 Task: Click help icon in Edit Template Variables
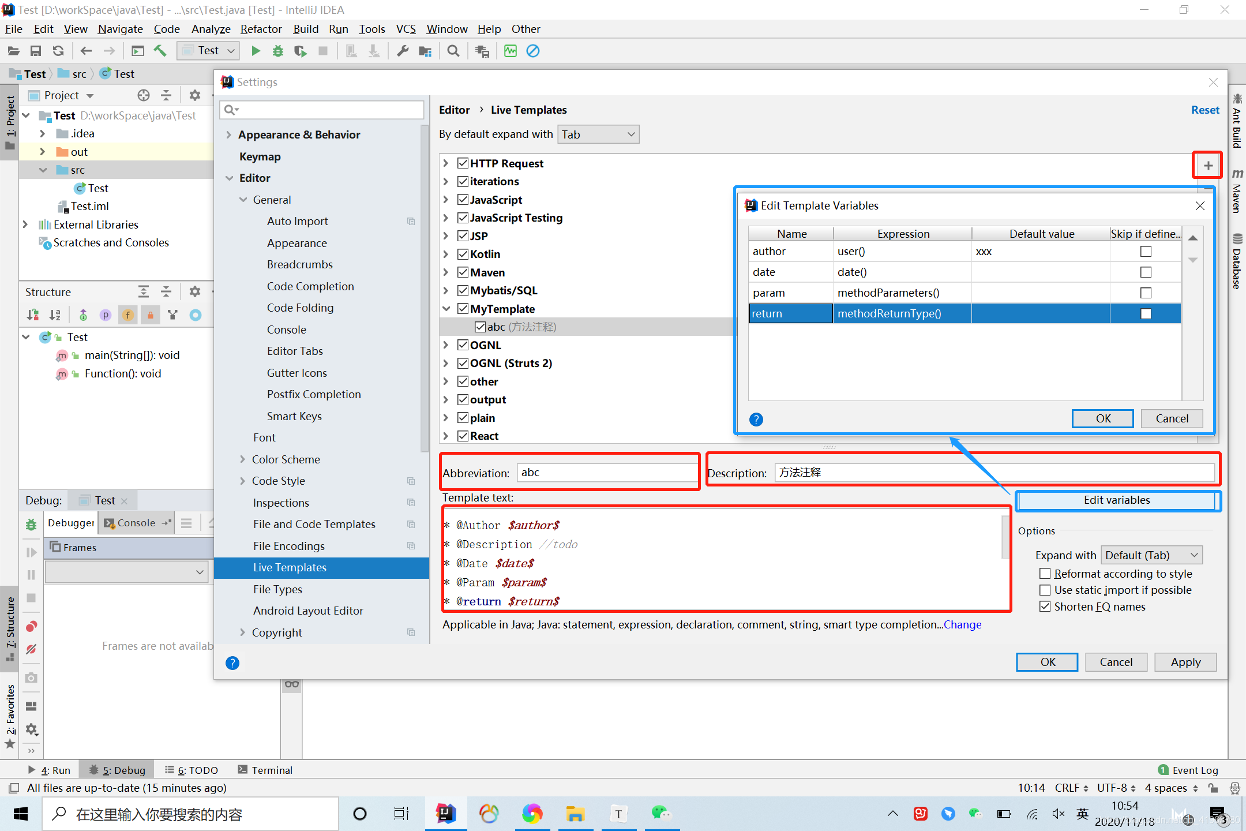tap(756, 420)
